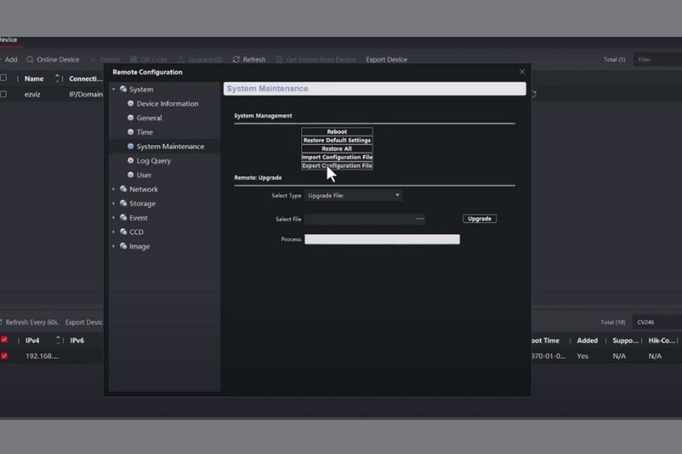Click the Image category icon
Image resolution: width=682 pixels, height=454 pixels.
pos(124,246)
